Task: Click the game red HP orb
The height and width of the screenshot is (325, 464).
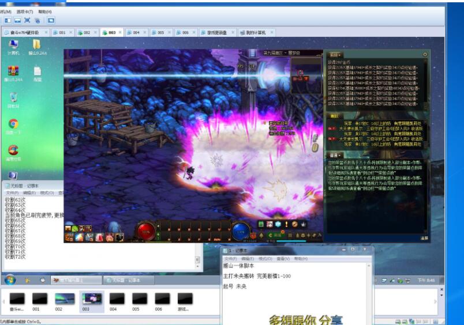Action: [146, 232]
